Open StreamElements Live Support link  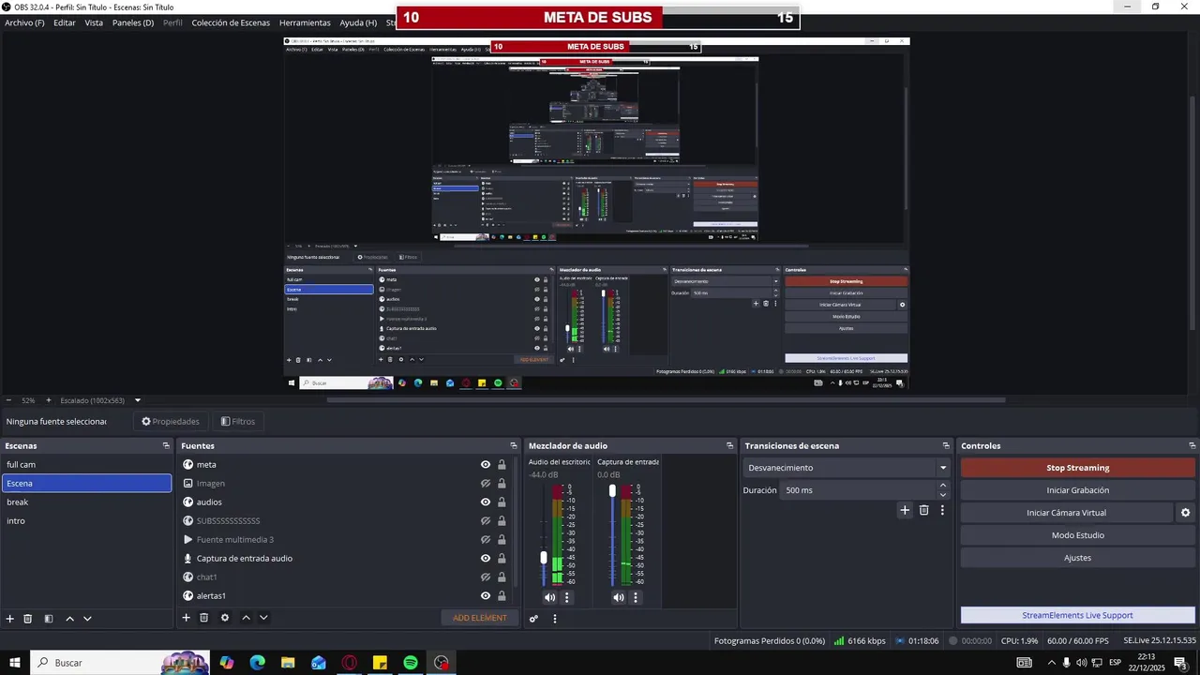(1078, 615)
